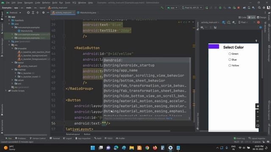Open the Pixel XL API 25 device dropdown

[x=192, y=8]
